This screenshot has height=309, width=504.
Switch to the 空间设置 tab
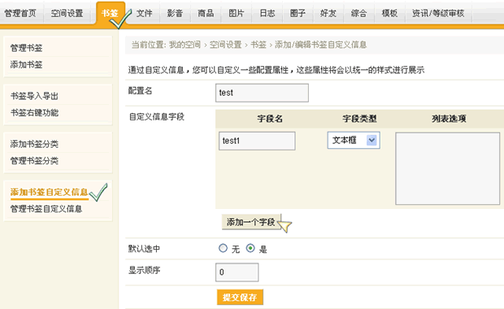click(x=67, y=13)
